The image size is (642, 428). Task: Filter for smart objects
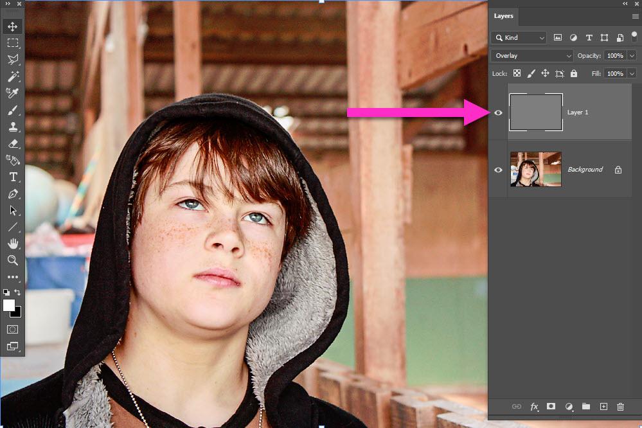(620, 38)
